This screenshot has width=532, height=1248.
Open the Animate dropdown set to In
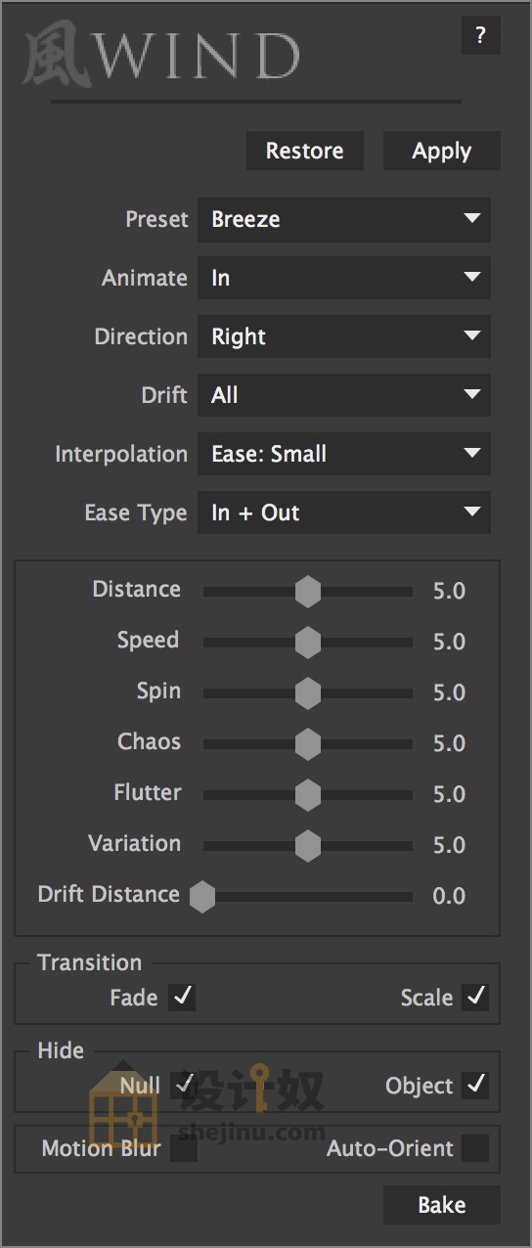coord(344,278)
